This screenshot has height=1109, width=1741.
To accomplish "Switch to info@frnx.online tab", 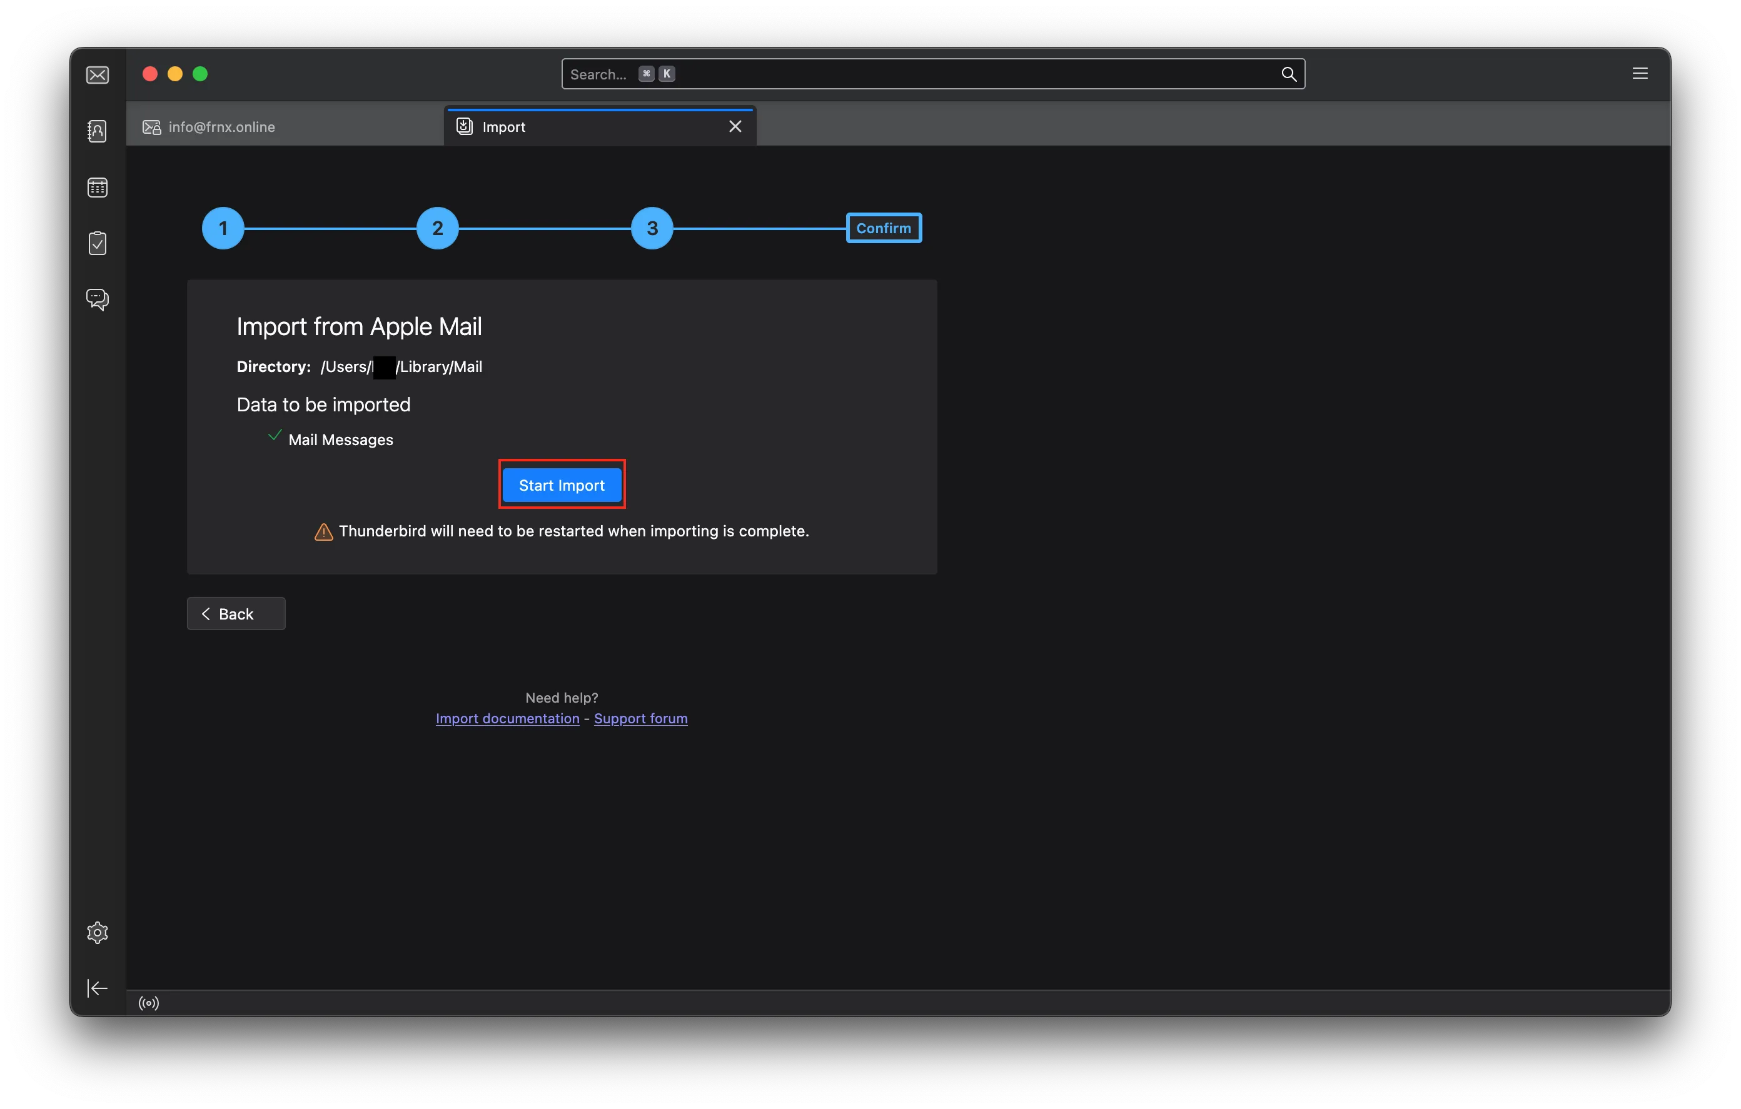I will (x=285, y=126).
